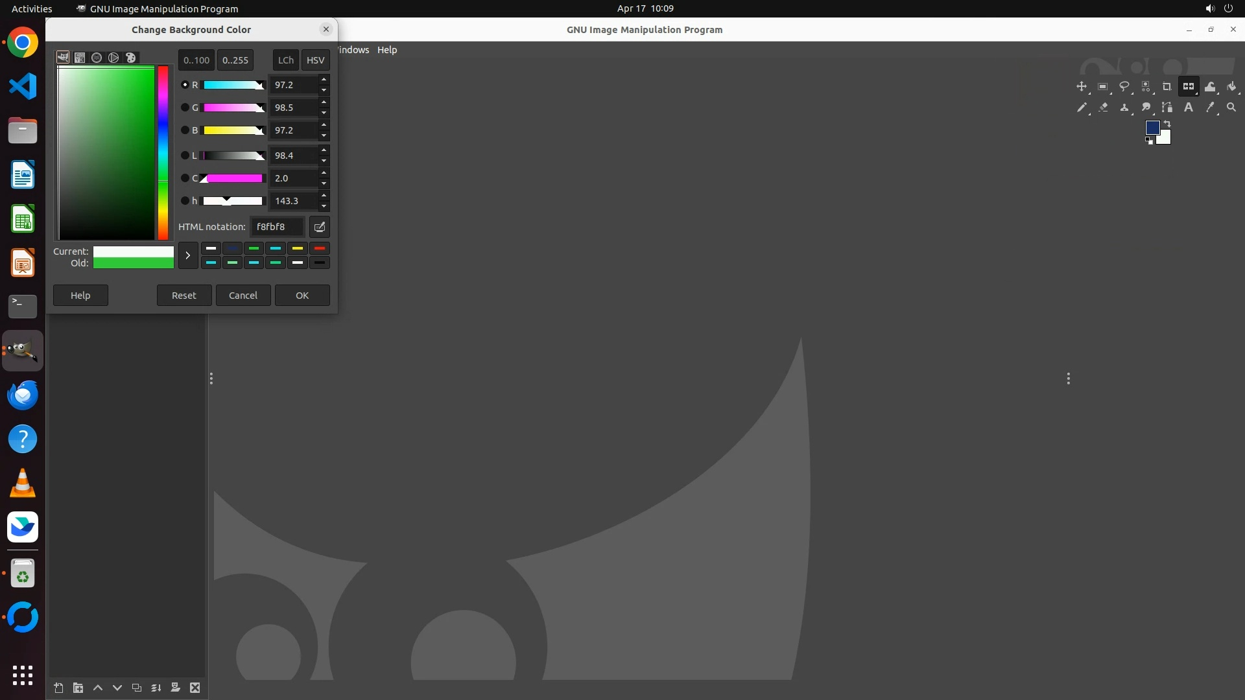
Task: Select the Bucket Fill tool
Action: coord(1231,86)
